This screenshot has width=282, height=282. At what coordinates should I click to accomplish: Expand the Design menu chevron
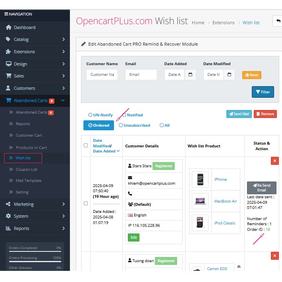click(x=63, y=64)
